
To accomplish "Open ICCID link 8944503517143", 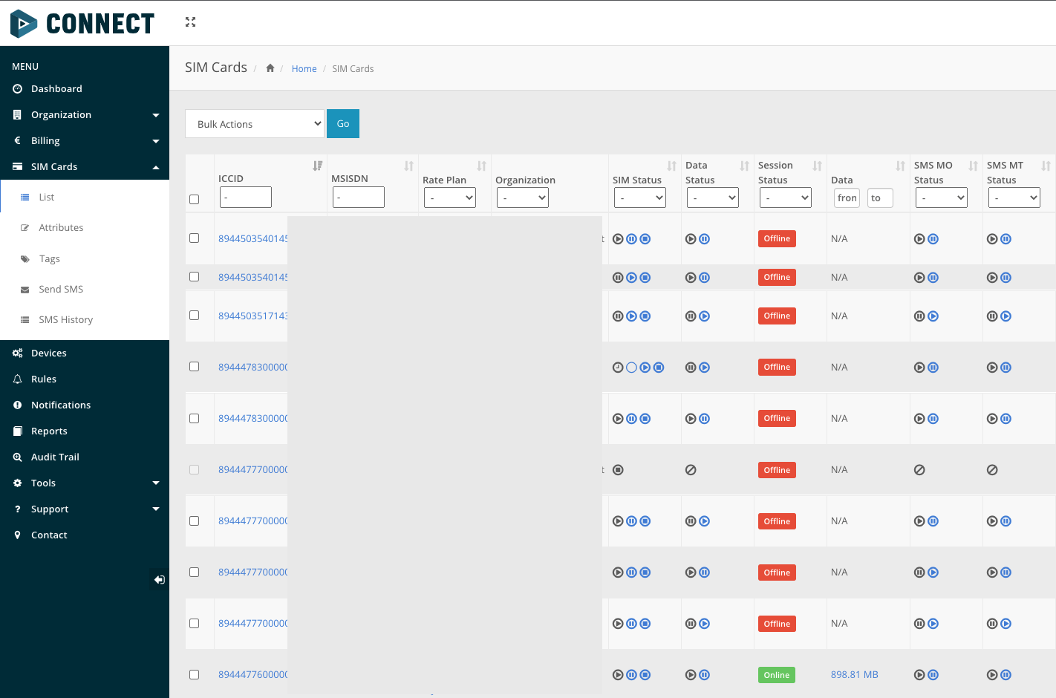I will point(252,316).
